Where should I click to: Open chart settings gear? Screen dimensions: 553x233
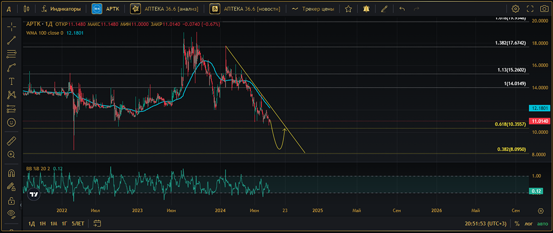tap(515, 9)
